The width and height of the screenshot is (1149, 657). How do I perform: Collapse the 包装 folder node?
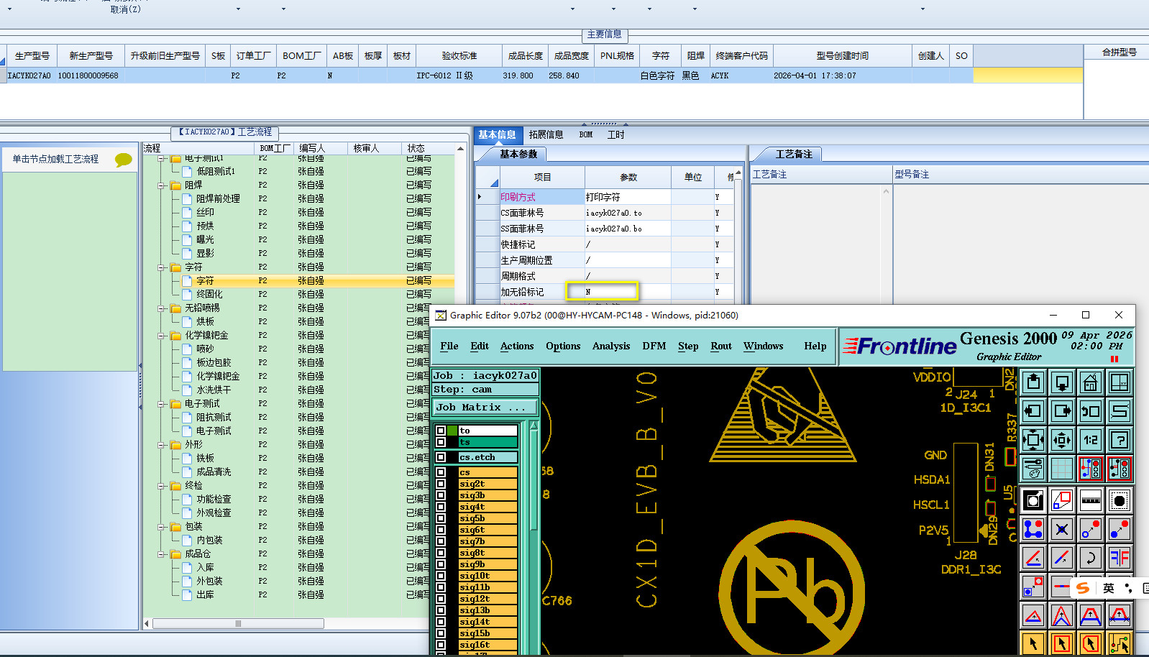162,526
